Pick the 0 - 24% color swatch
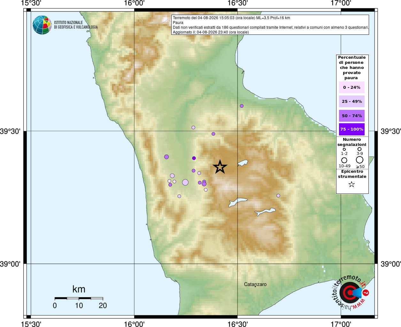 352,87
